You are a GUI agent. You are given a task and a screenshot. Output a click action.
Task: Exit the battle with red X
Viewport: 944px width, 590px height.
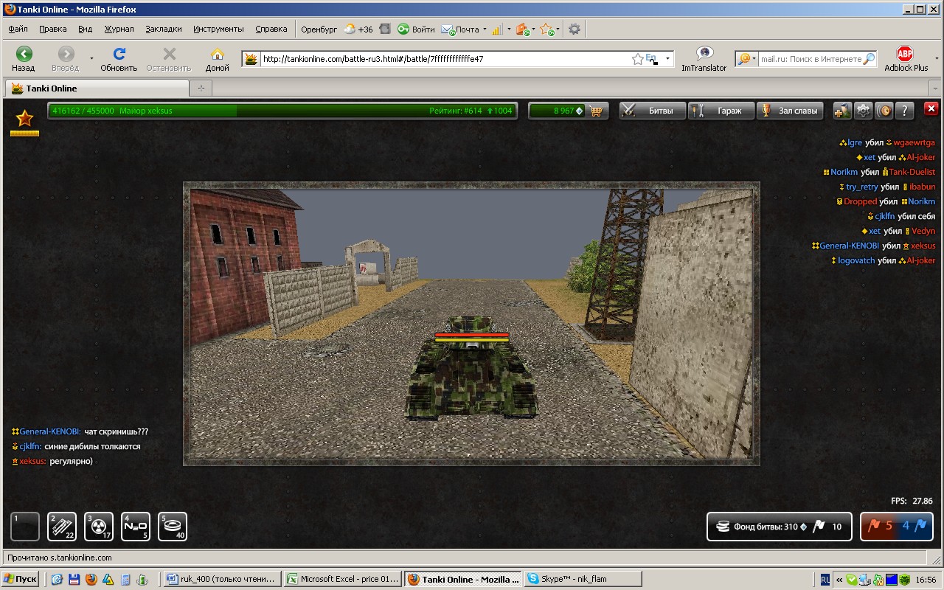931,109
